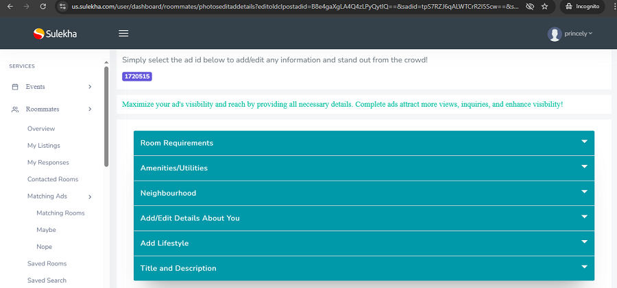617x288 pixels.
Task: Click the Events calendar icon
Action: click(15, 87)
